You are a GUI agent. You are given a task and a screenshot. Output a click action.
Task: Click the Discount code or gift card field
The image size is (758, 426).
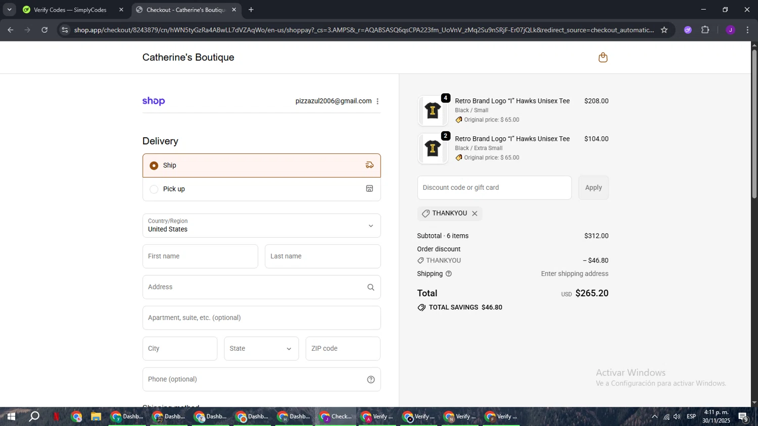point(494,188)
